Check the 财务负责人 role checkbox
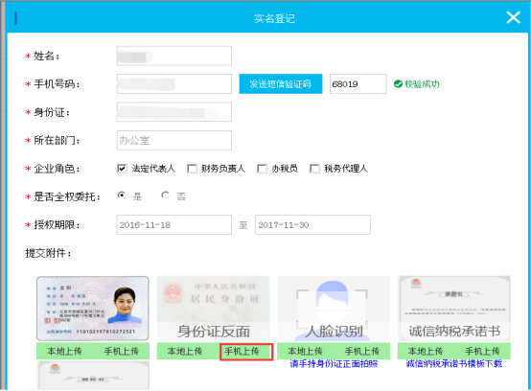The height and width of the screenshot is (391, 531). (192, 169)
